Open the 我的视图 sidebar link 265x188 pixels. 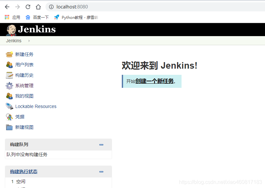24,96
